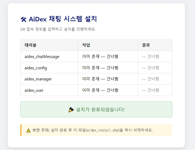The image size is (195, 150).
Task: Click the party popper icon
Action: point(71,110)
